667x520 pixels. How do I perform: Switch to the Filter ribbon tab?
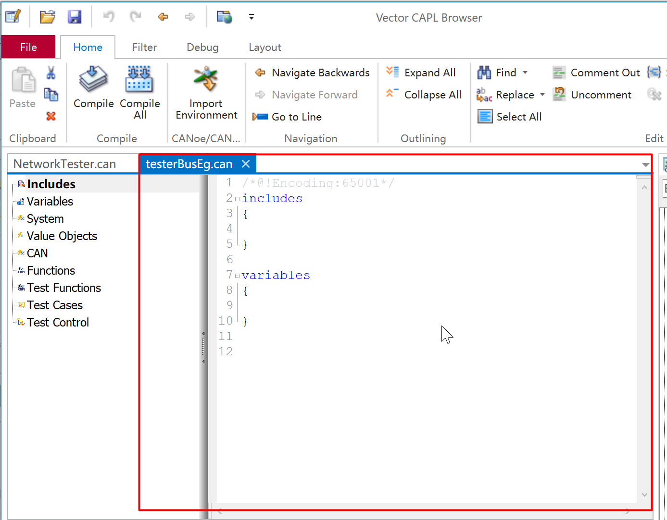pos(144,47)
